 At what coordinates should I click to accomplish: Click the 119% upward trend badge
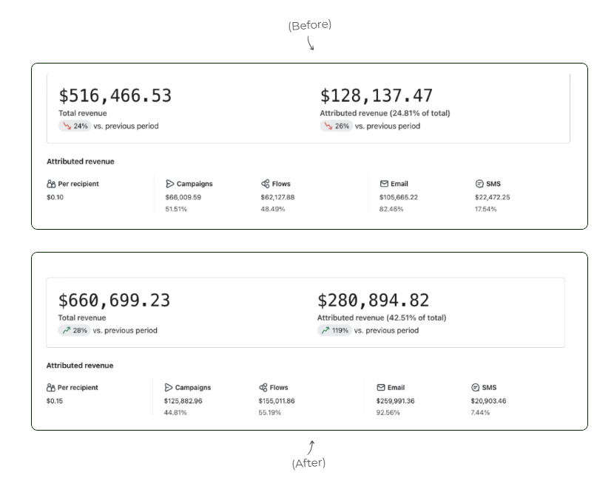334,331
